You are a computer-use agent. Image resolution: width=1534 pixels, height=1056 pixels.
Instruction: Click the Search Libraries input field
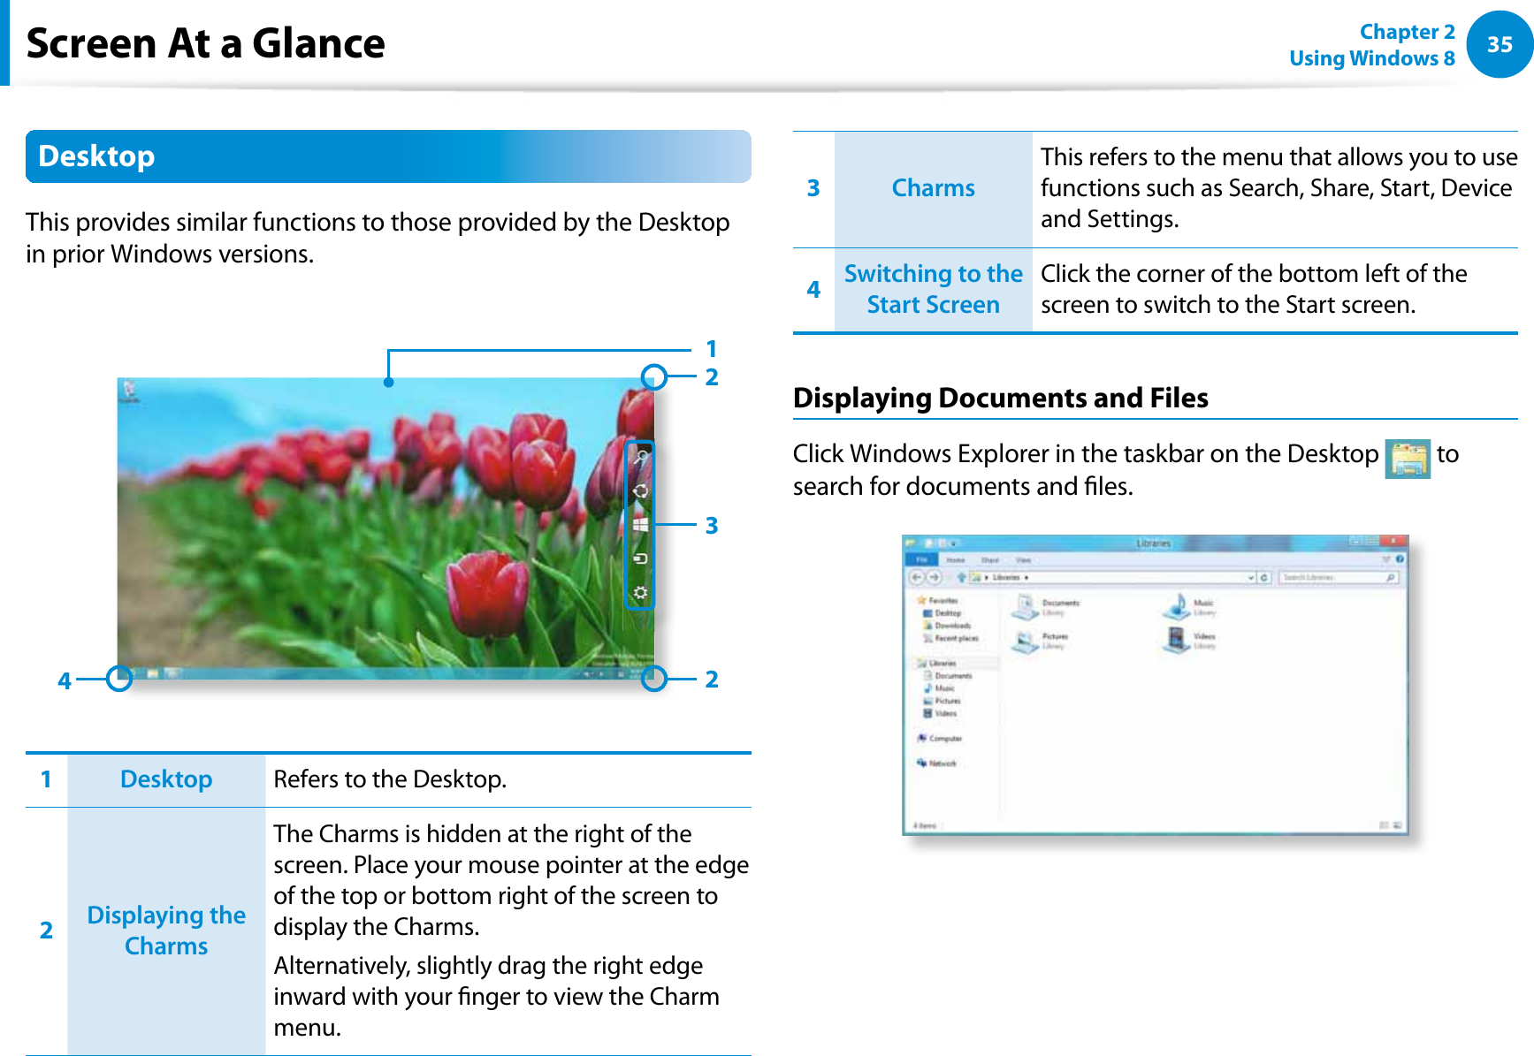tap(1339, 578)
